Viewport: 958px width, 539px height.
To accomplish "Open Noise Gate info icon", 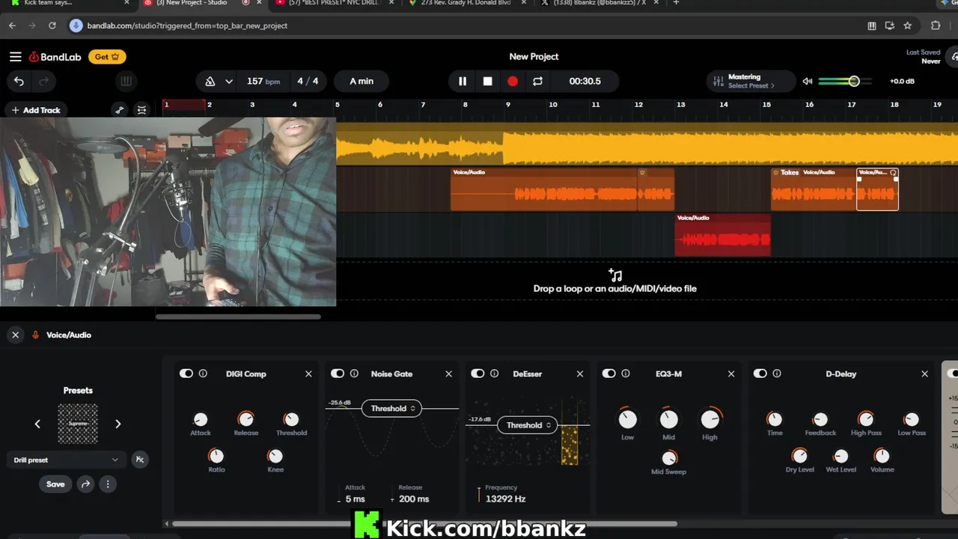I will click(354, 374).
